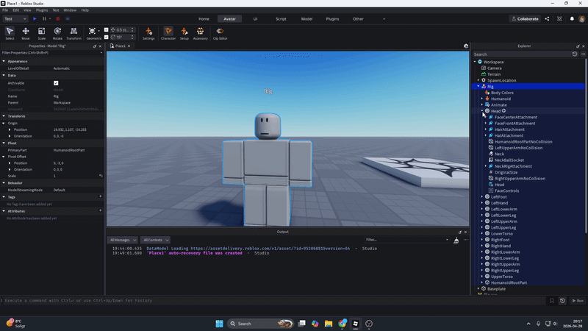Reset the Scale property arrow
Image resolution: width=588 pixels, height=331 pixels.
(101, 176)
